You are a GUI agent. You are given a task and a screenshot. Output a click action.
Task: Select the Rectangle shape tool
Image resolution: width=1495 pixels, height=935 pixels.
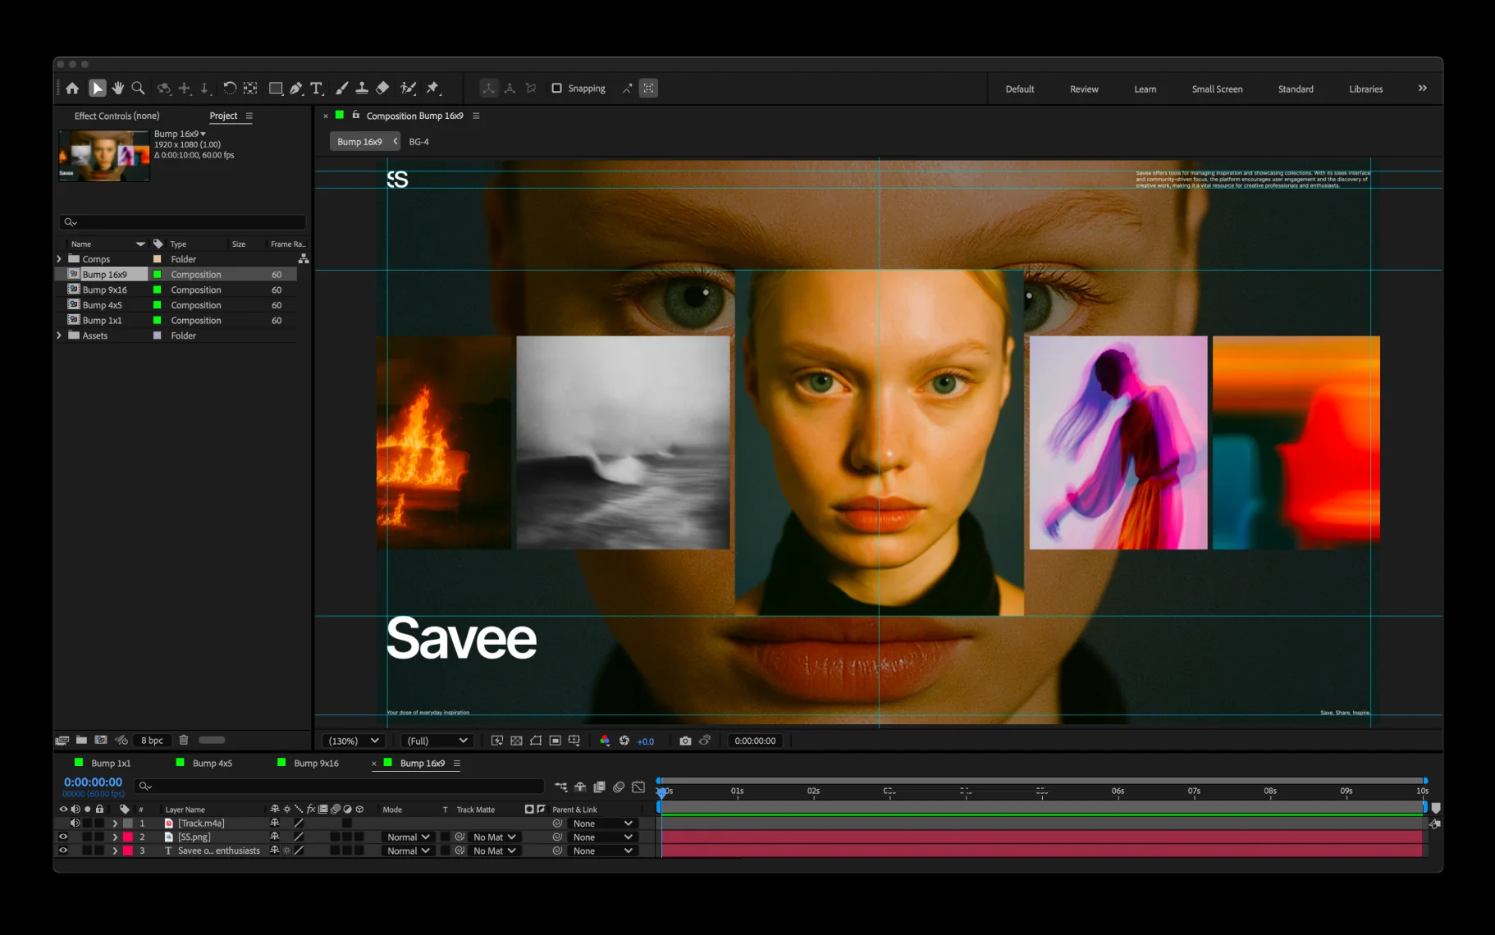pyautogui.click(x=276, y=88)
